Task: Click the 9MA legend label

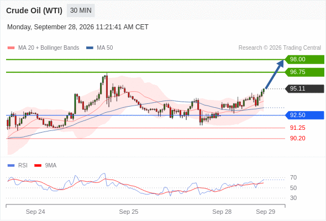Action: point(51,166)
